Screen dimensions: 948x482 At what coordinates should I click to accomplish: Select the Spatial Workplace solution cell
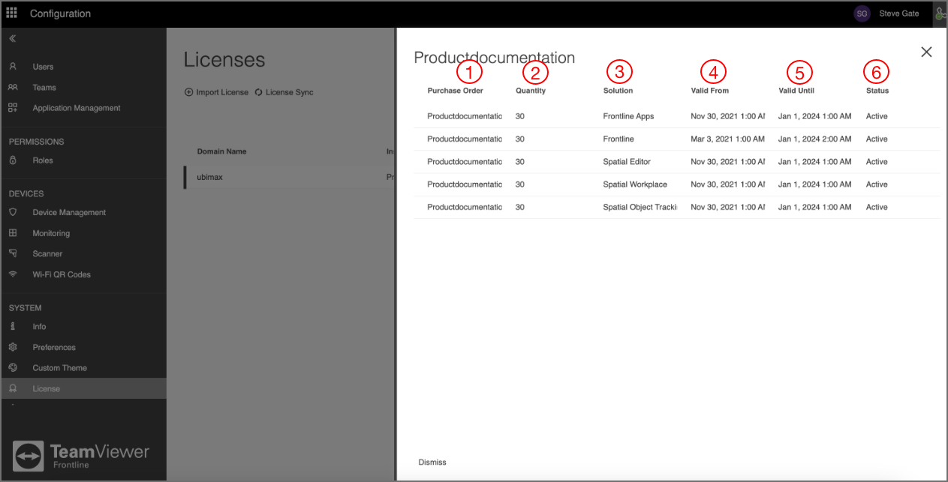point(635,184)
